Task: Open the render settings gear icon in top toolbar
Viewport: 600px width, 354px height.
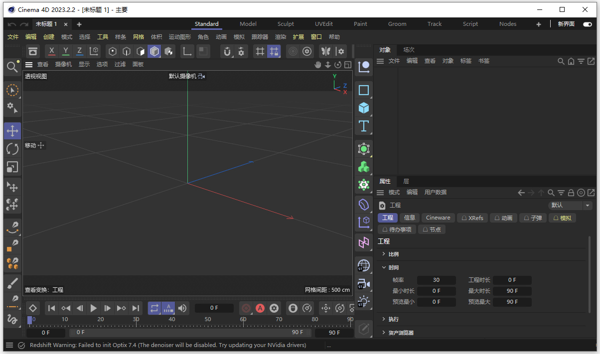Action: click(306, 51)
